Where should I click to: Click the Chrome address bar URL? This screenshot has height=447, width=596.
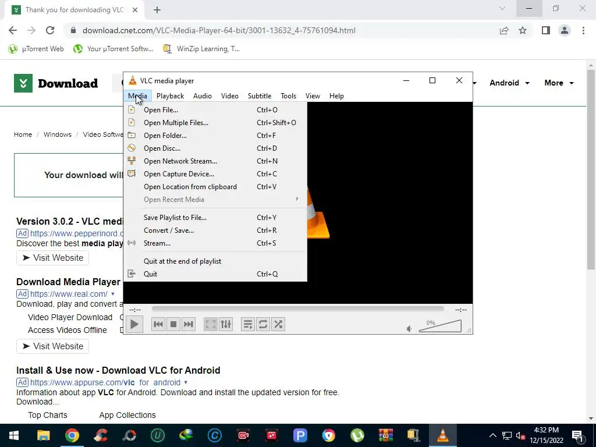click(x=219, y=30)
